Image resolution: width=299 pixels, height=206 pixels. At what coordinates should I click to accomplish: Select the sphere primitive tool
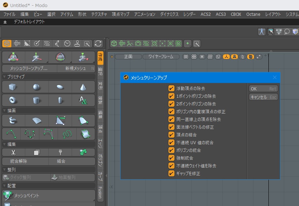pos(36,87)
